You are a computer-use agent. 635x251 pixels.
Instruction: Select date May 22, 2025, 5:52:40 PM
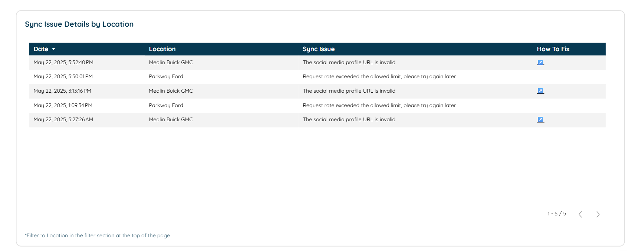click(x=63, y=62)
